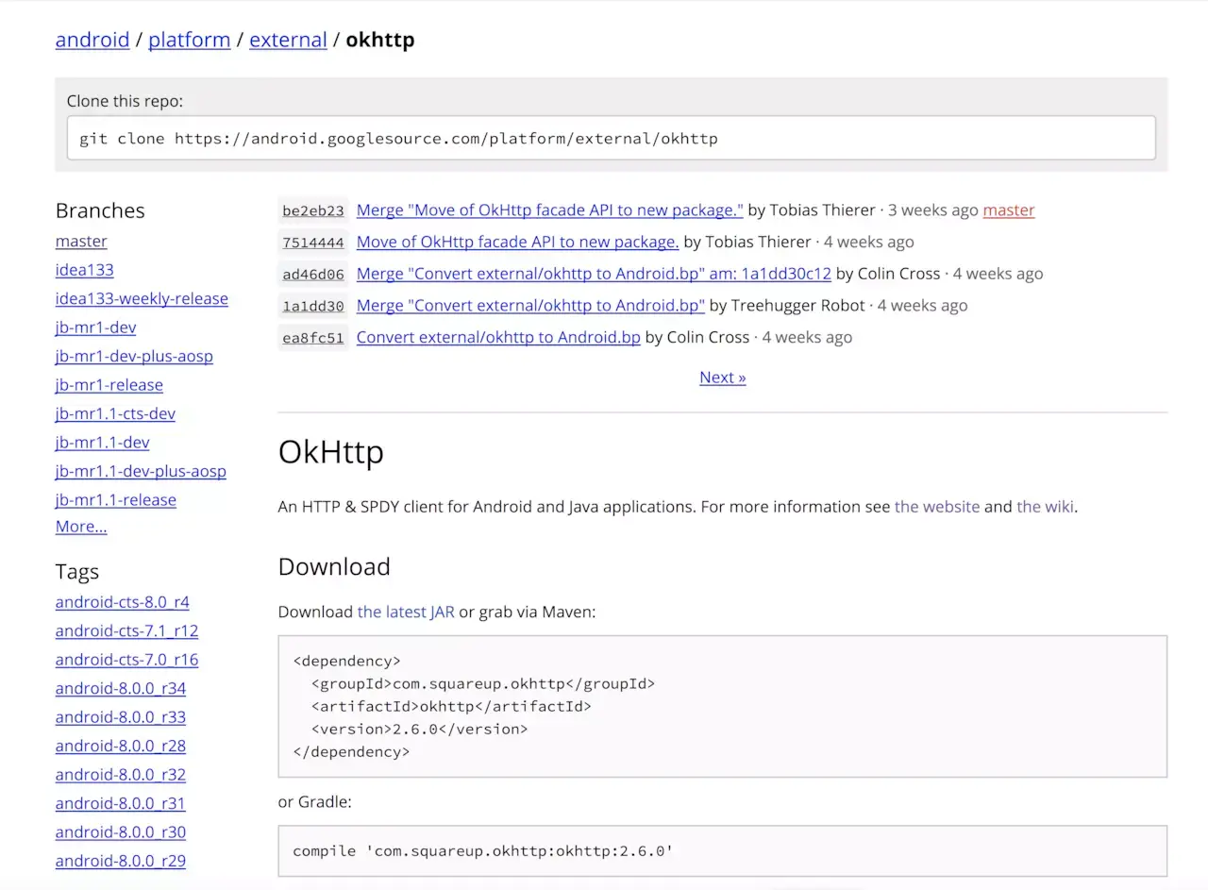1208x890 pixels.
Task: Click the version 2.6.0 line in Maven snippet
Action: [420, 729]
